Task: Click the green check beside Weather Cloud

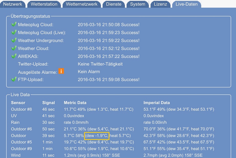Action: [14, 48]
